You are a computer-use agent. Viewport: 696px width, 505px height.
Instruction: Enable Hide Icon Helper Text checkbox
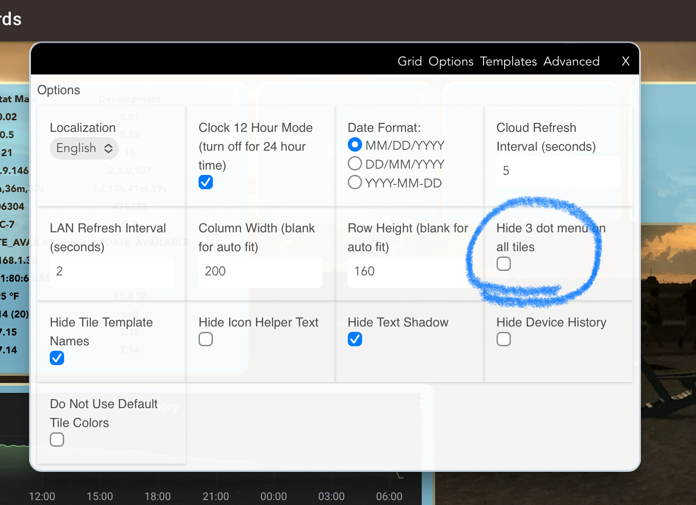pyautogui.click(x=206, y=339)
